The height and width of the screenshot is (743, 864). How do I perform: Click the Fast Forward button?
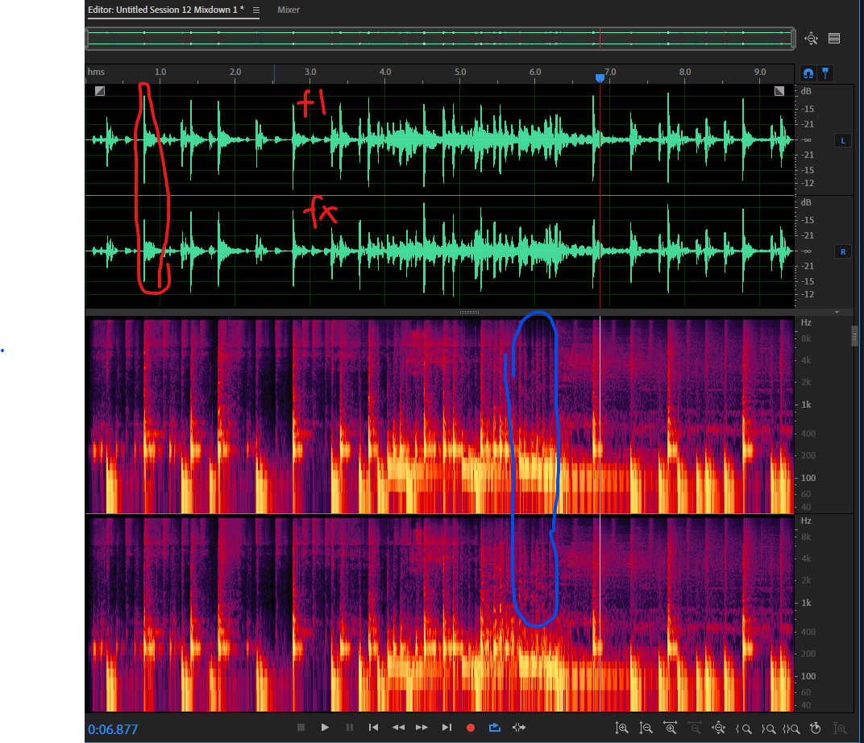click(x=422, y=728)
